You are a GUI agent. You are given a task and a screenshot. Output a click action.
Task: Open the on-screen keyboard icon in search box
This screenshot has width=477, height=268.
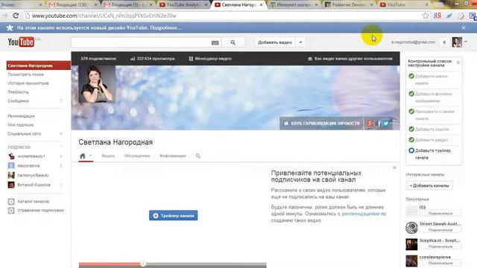tap(215, 42)
